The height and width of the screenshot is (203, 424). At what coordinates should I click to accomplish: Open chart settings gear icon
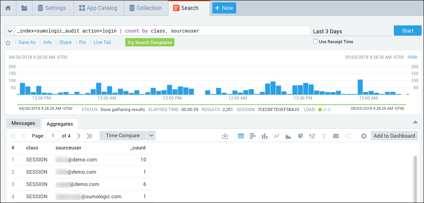click(363, 136)
